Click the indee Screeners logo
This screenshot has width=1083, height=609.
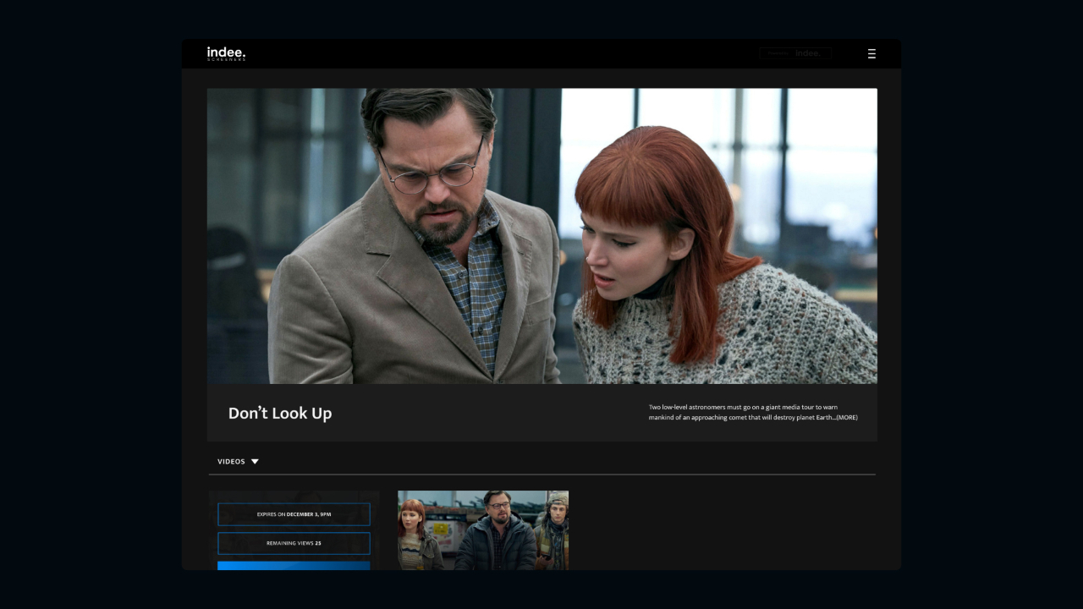(x=226, y=54)
